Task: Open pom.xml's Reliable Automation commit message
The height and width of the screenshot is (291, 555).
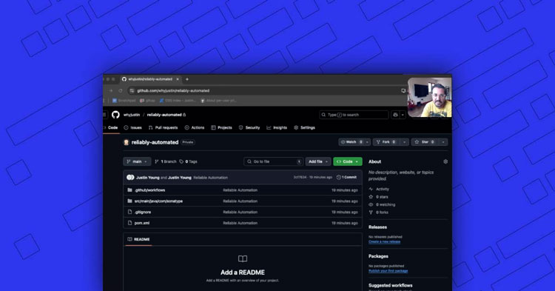Action: (x=240, y=223)
